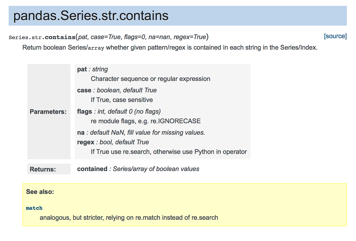The width and height of the screenshot is (356, 241).
Task: Click the 'Return boolean Series/array' summary sentence
Action: click(x=170, y=48)
